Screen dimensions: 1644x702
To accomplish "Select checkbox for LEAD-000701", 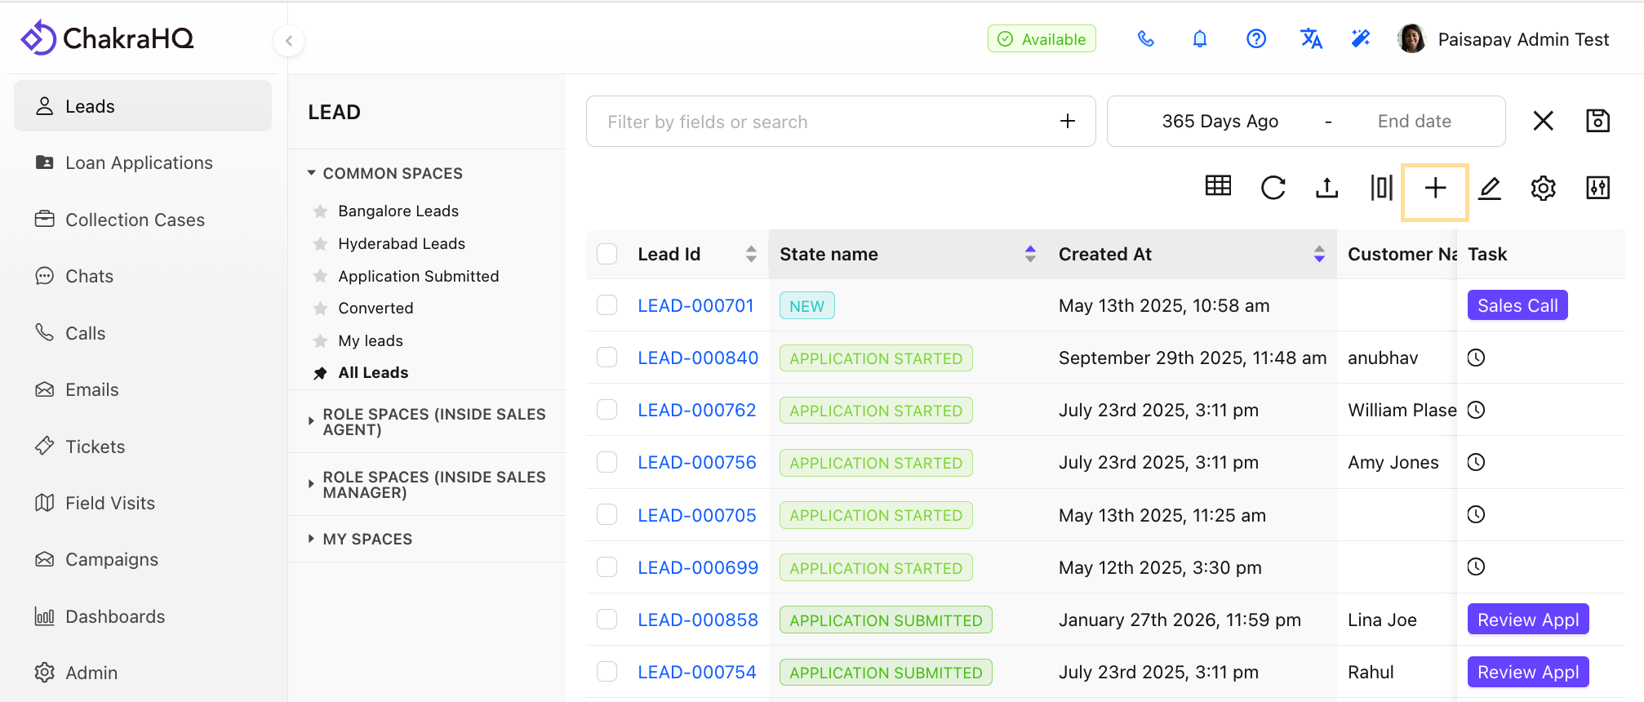I will coord(607,305).
